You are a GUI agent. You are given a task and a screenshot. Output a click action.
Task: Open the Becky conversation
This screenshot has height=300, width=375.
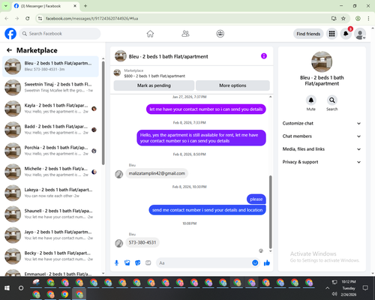click(50, 256)
